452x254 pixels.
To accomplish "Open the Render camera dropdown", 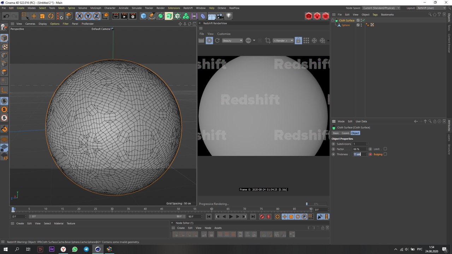I will 283,41.
